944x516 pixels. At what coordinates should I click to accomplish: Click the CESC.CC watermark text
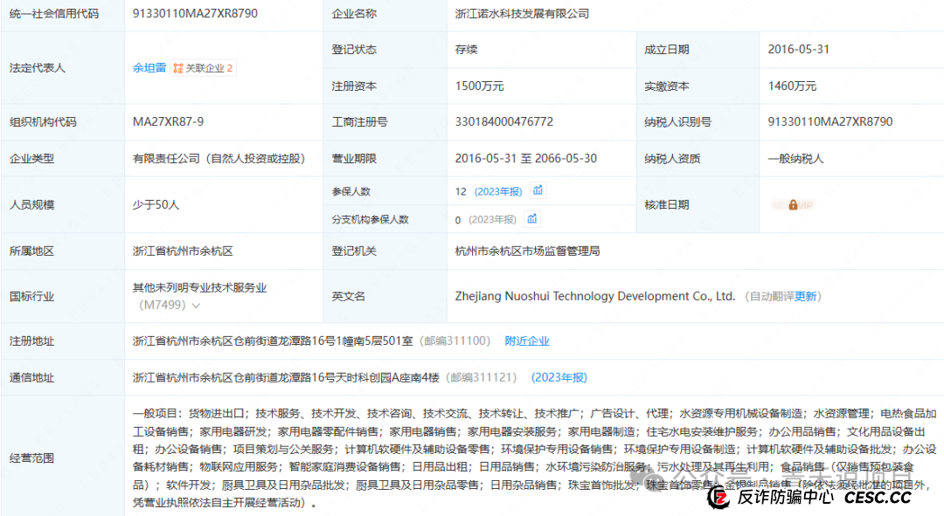point(877,497)
